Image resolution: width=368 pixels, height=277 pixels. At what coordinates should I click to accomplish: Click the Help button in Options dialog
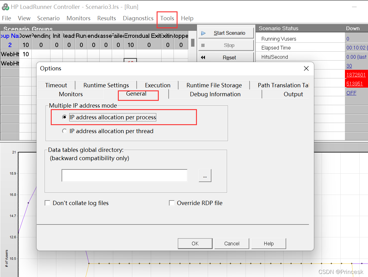[x=269, y=243]
